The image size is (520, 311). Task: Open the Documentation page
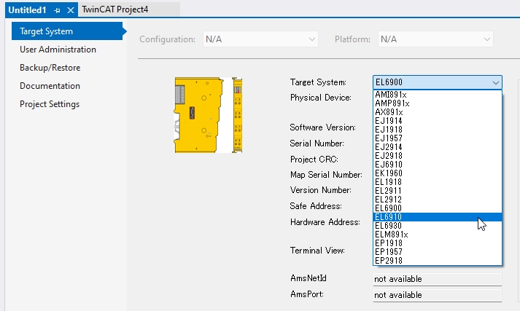coord(50,86)
